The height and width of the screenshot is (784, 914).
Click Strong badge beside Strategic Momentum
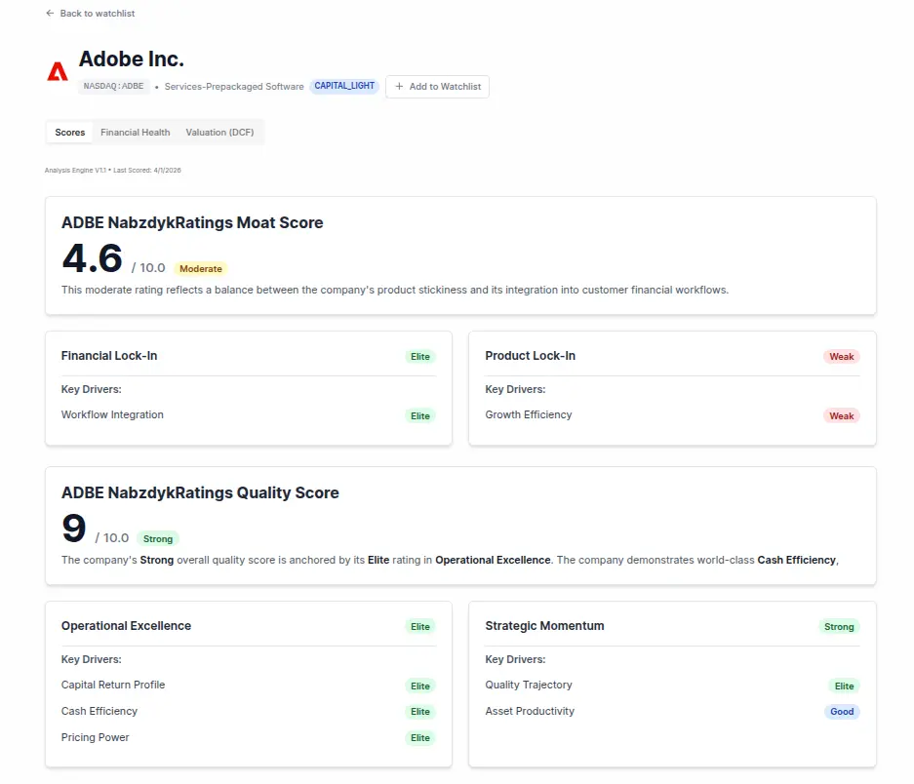[839, 627]
